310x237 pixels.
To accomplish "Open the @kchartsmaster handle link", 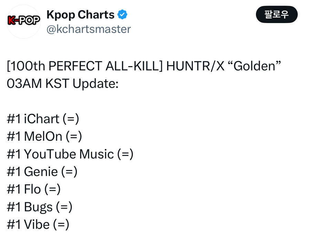I will pyautogui.click(x=89, y=29).
